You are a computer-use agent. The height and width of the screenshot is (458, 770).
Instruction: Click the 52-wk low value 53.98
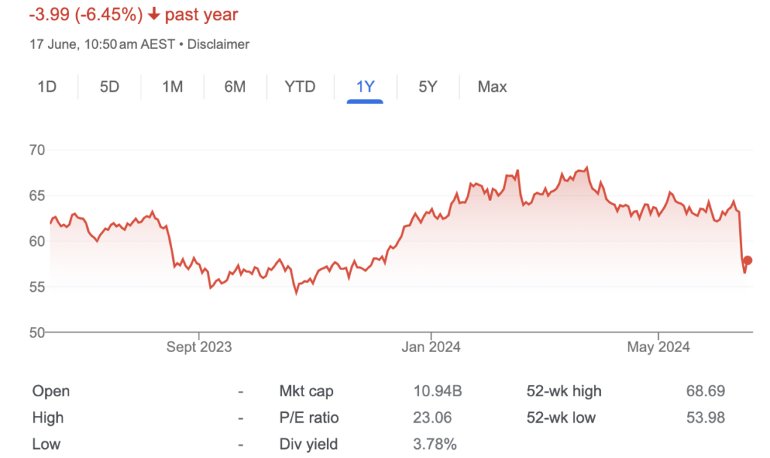point(705,417)
